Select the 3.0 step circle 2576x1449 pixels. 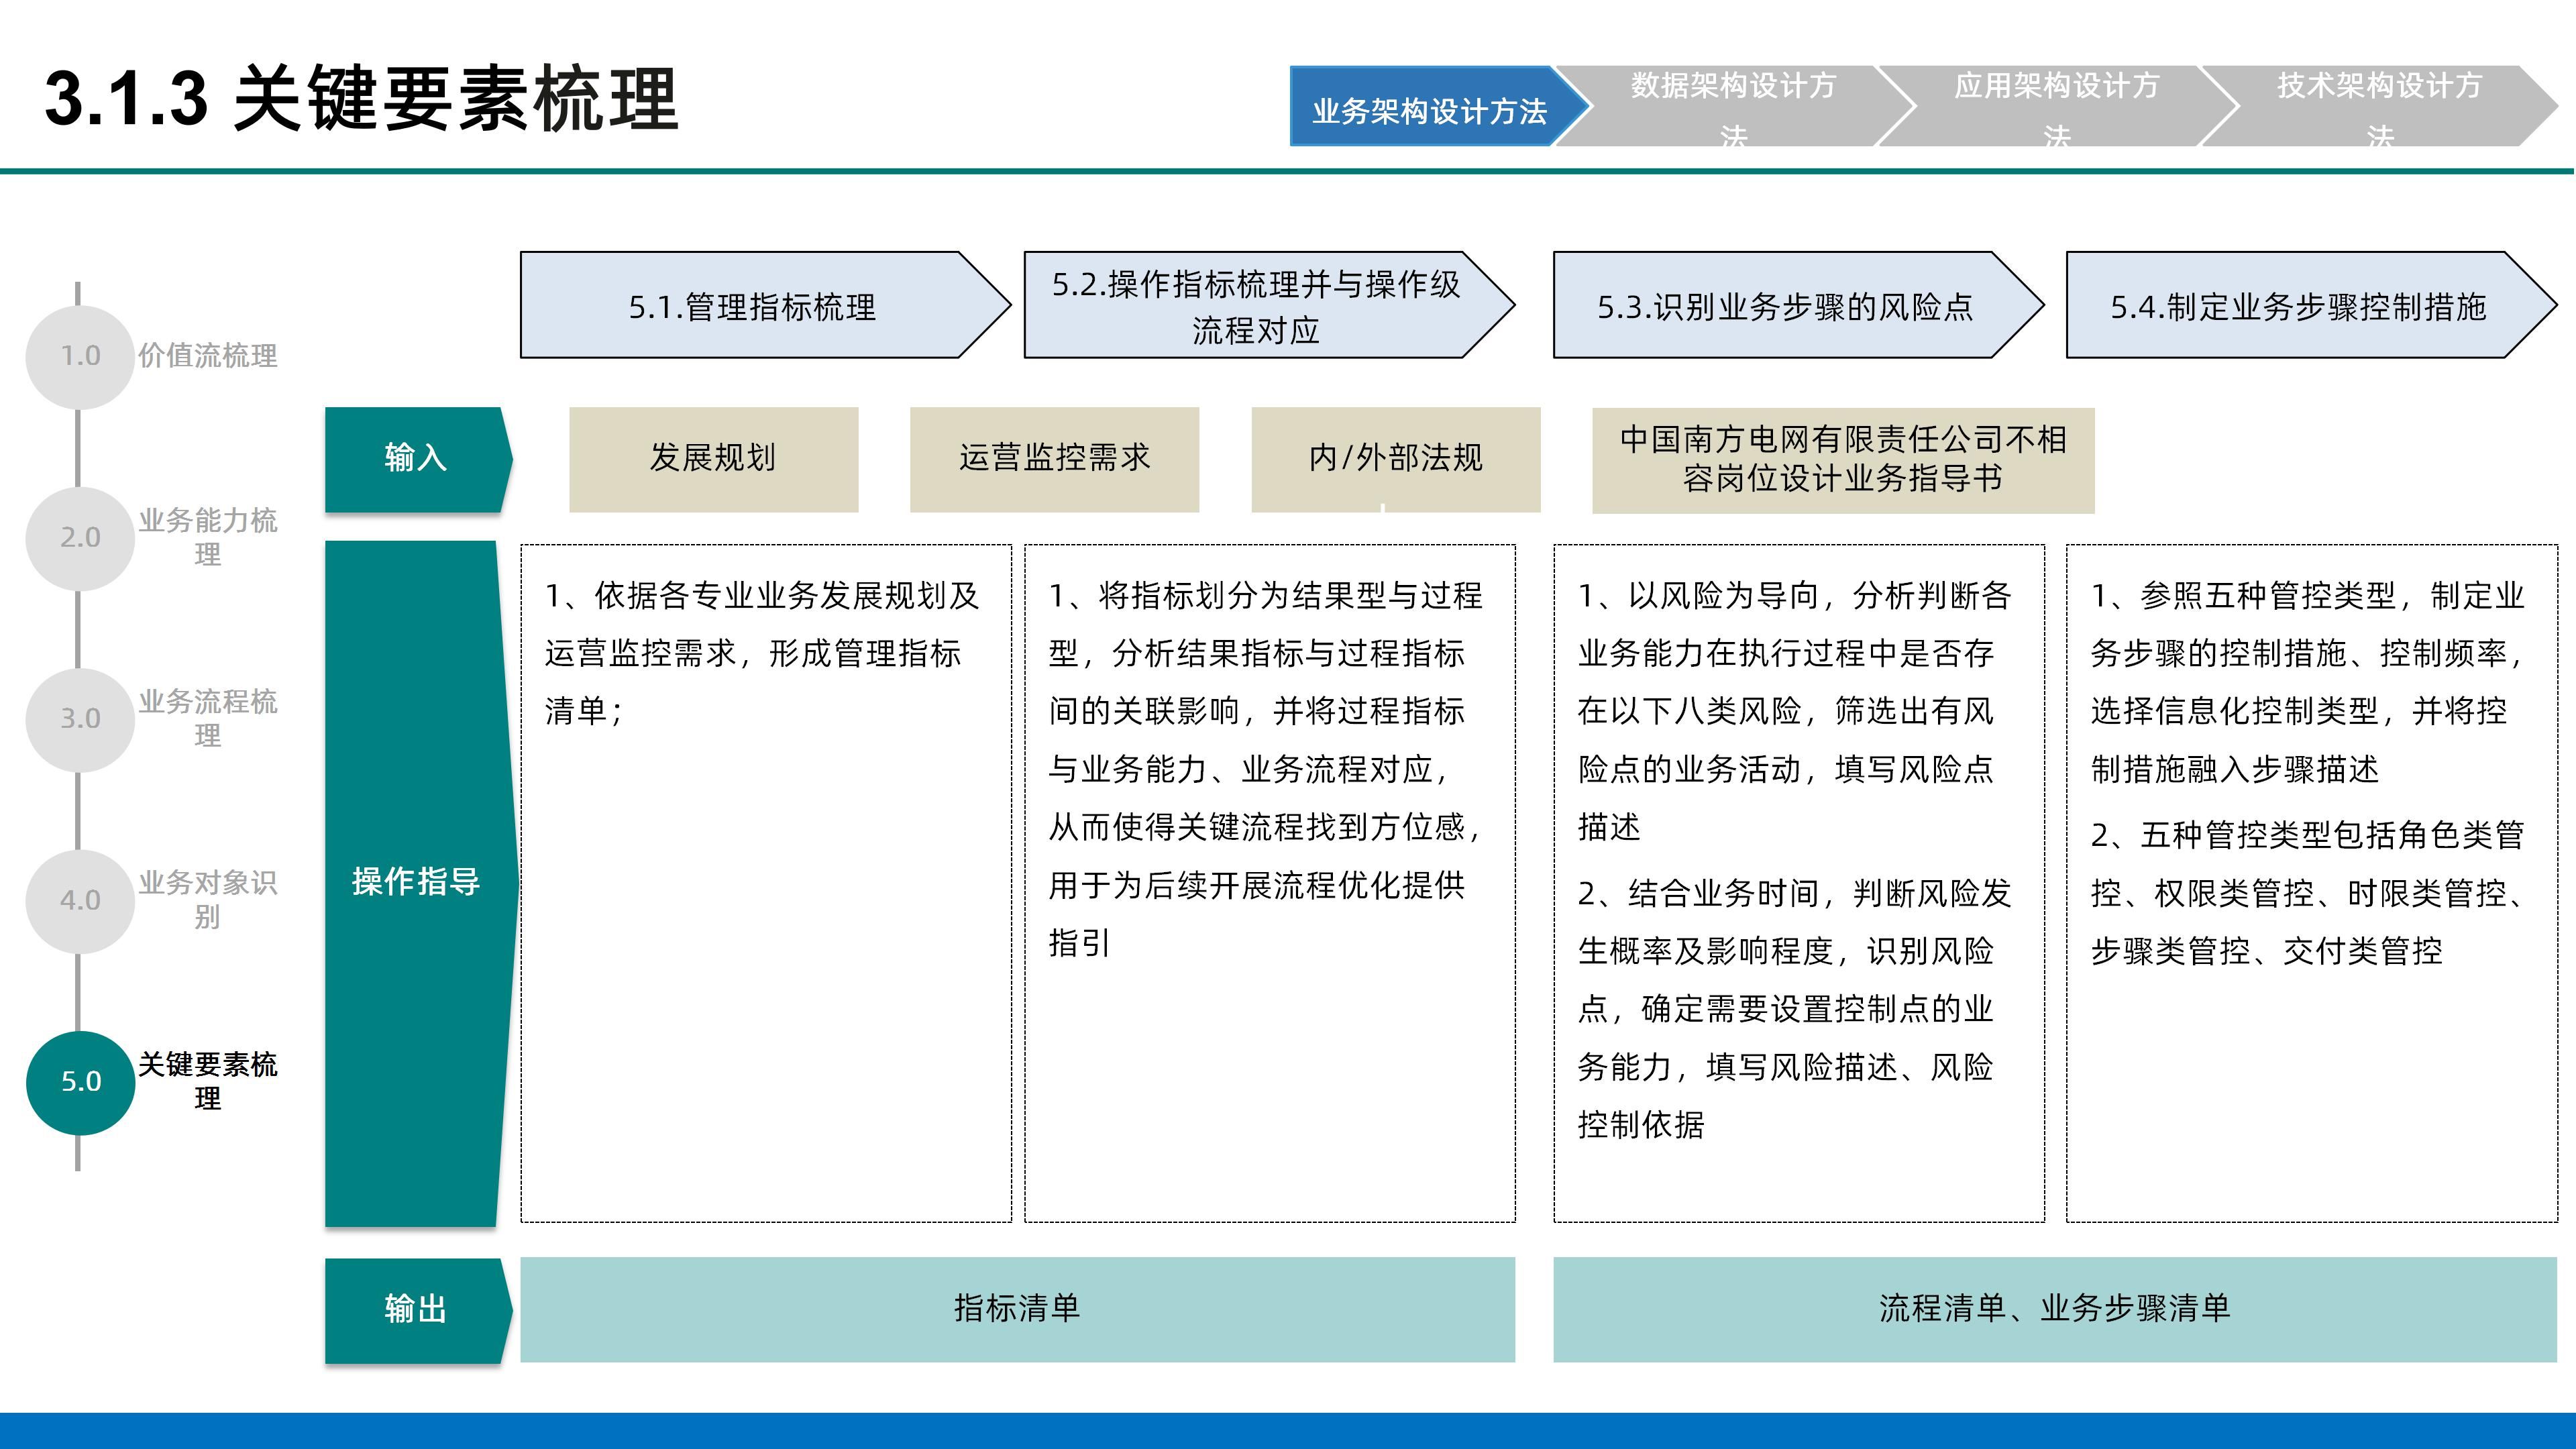[80, 719]
